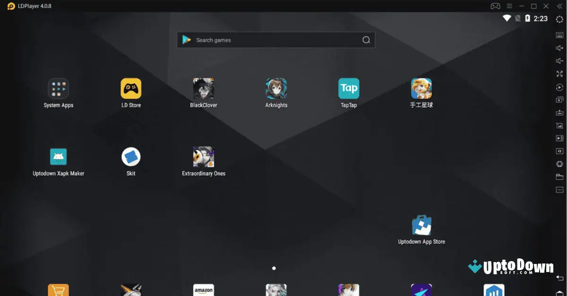The height and width of the screenshot is (296, 567).
Task: Start the screen recorder from the sidebar
Action: [x=559, y=138]
